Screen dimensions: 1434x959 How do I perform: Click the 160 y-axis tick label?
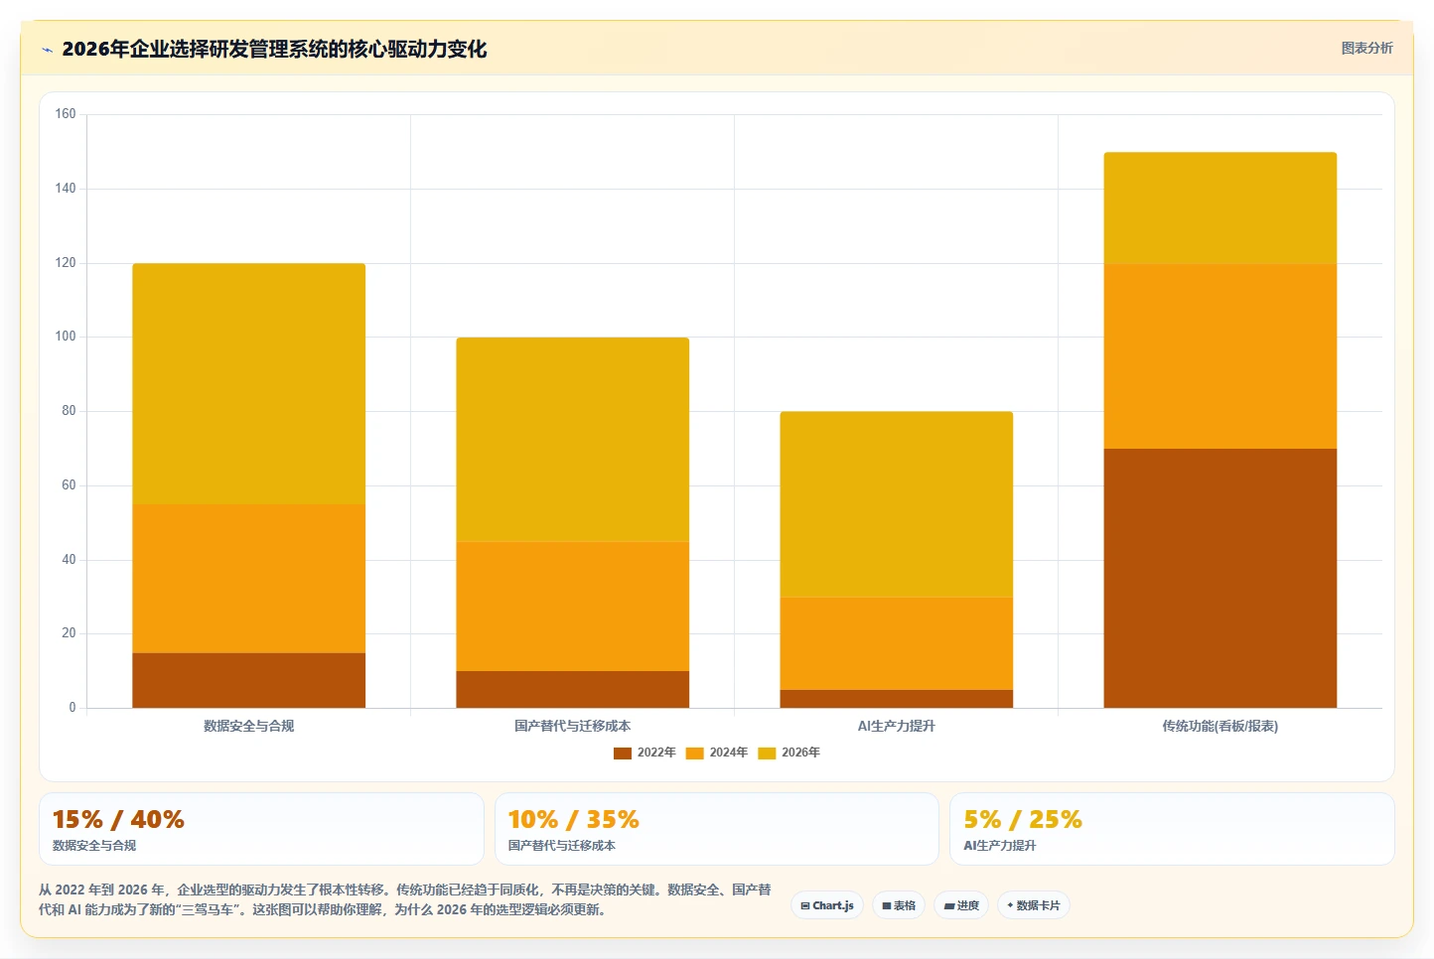coord(66,114)
